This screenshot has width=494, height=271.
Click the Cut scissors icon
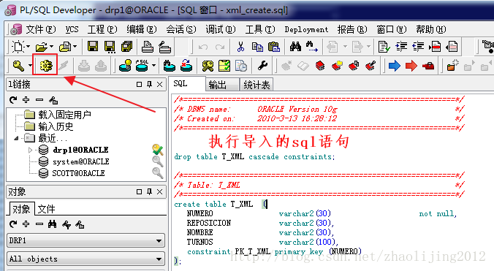pos(240,47)
